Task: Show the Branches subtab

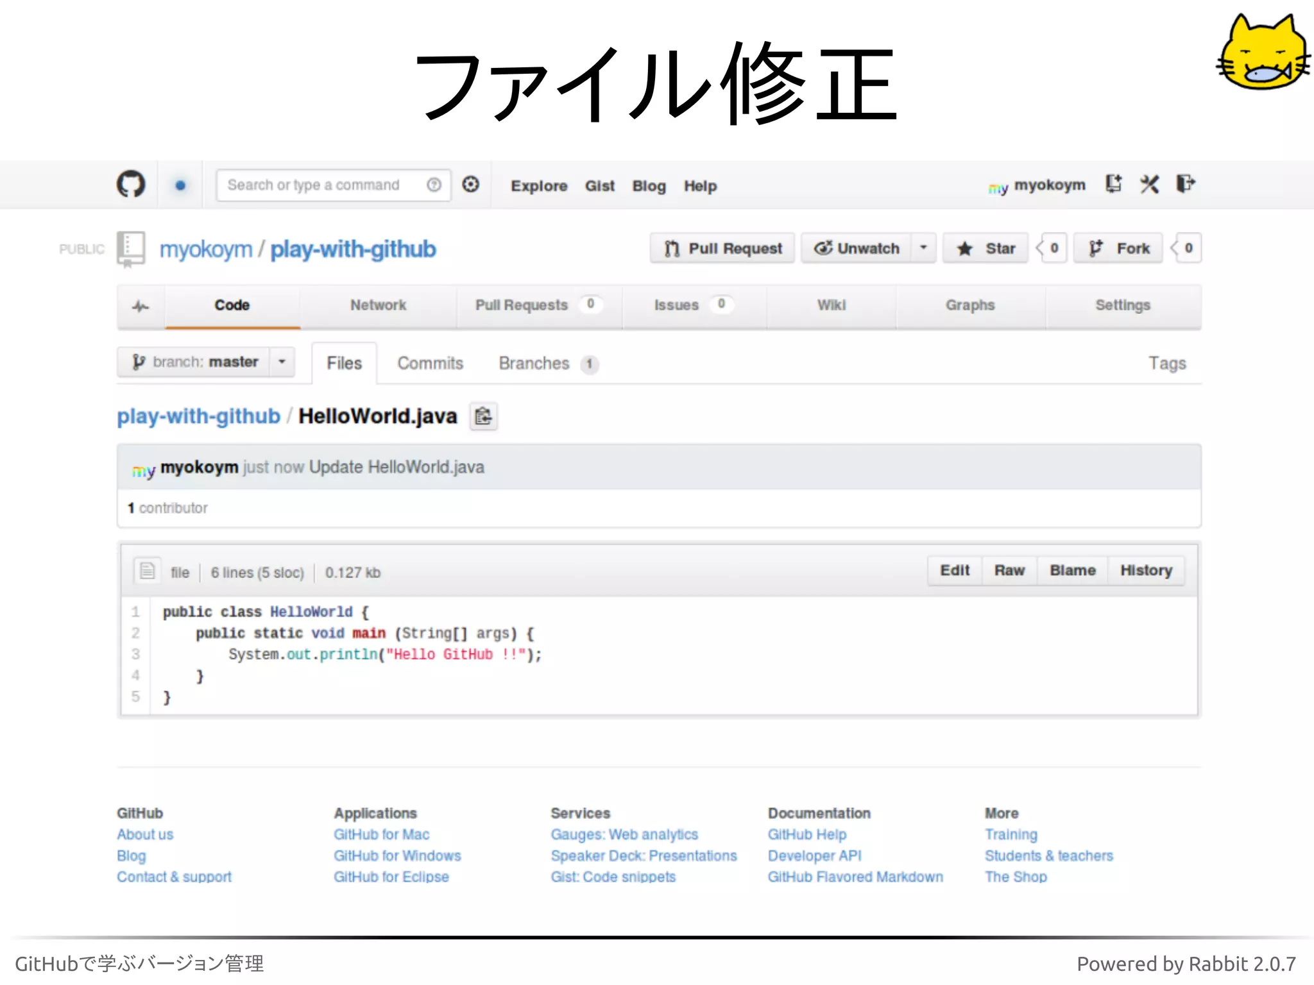Action: (548, 364)
